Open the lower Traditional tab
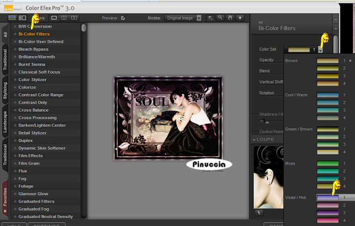 5,155
